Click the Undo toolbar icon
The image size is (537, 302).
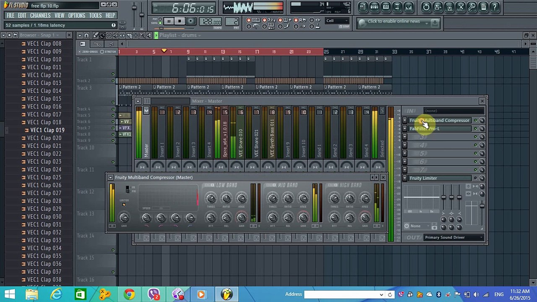click(x=426, y=7)
